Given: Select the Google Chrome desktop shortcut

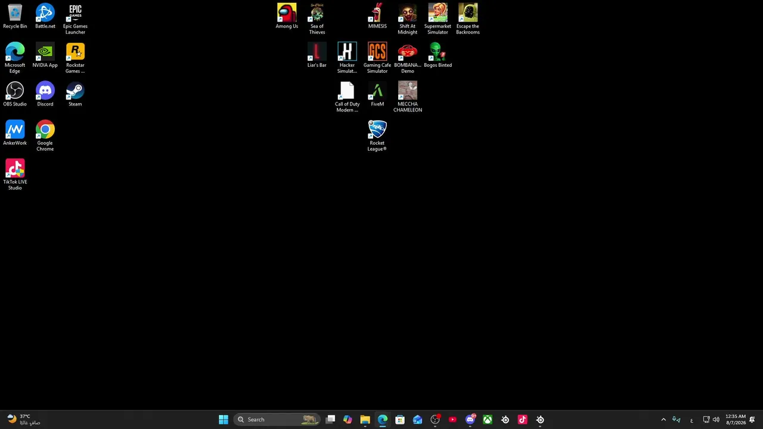Looking at the screenshot, I should coord(45,136).
